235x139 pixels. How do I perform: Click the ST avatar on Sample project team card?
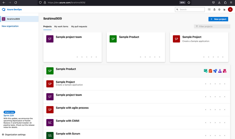coord(50,39)
